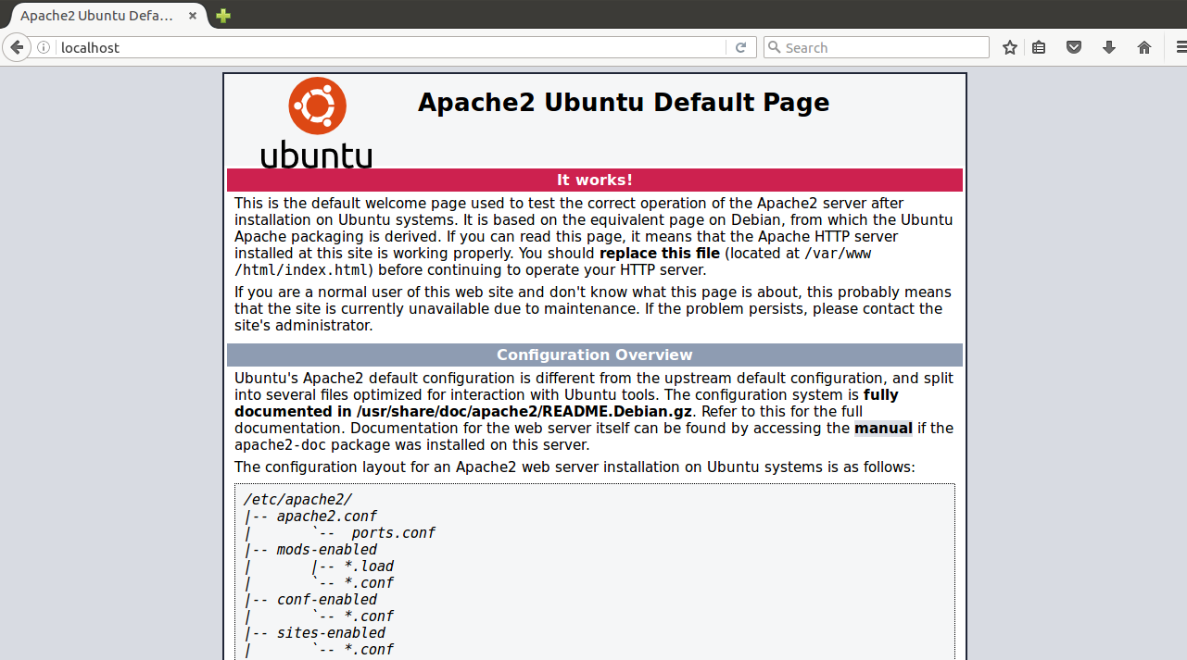Bookmark this page with the star icon
The image size is (1187, 660).
pos(1009,47)
